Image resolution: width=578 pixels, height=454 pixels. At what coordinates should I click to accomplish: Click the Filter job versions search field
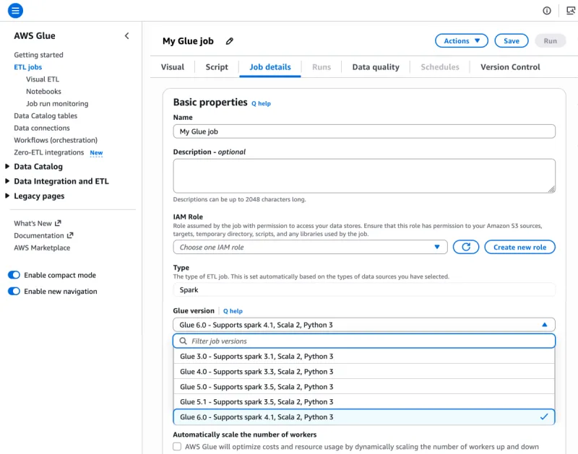click(364, 341)
